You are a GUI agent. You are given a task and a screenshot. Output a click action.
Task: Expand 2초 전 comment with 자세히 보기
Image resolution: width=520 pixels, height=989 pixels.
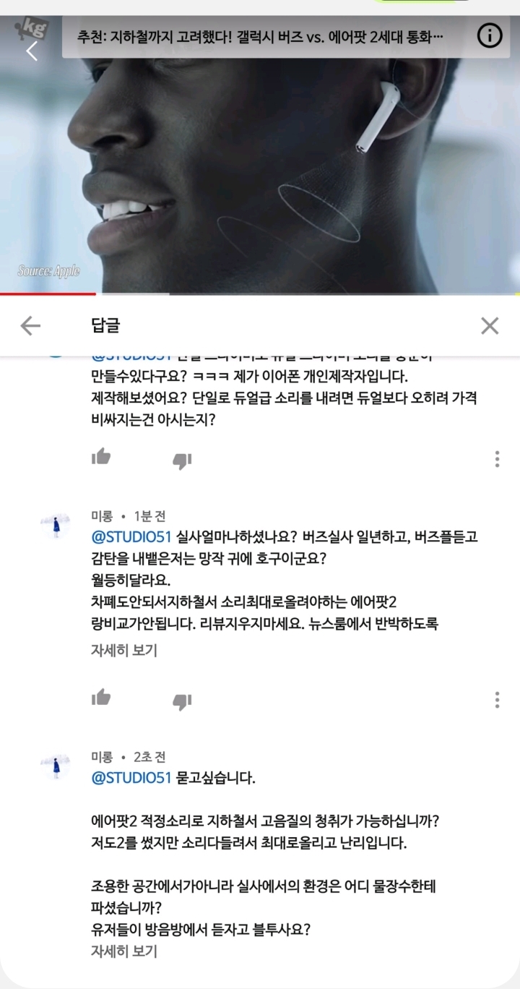pyautogui.click(x=123, y=951)
